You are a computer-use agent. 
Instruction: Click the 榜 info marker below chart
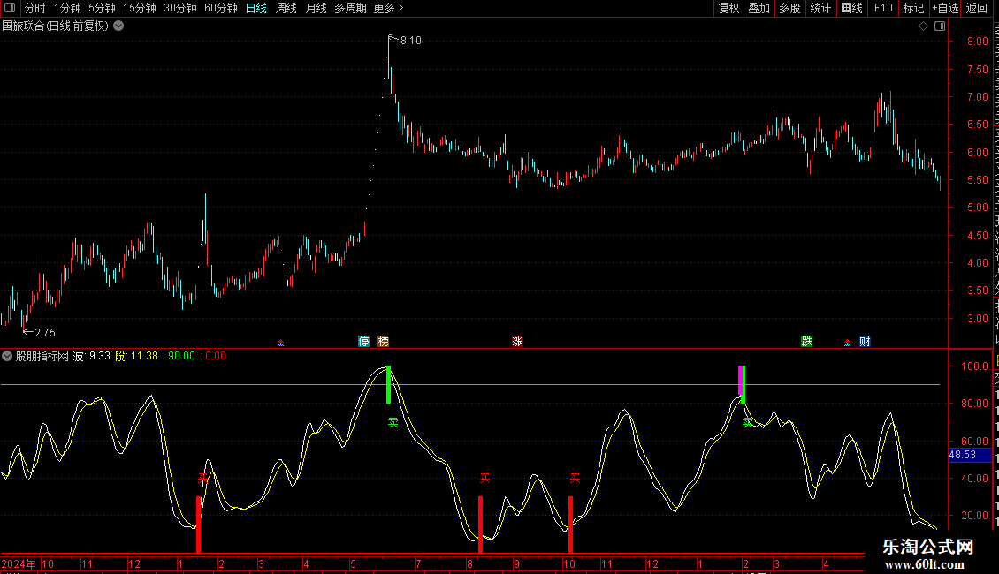383,342
